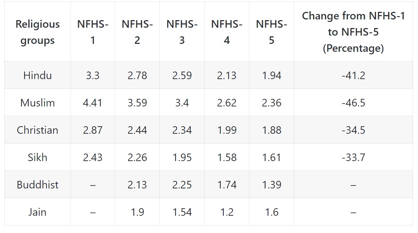Select the Christian change value -34.5
418x233 pixels.
(x=353, y=130)
